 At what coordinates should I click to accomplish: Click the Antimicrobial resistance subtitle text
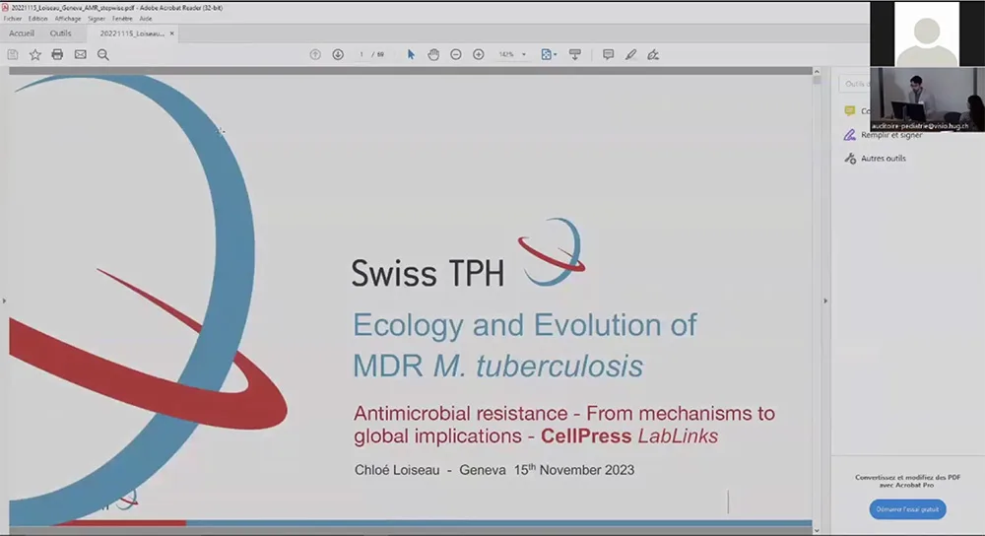564,425
